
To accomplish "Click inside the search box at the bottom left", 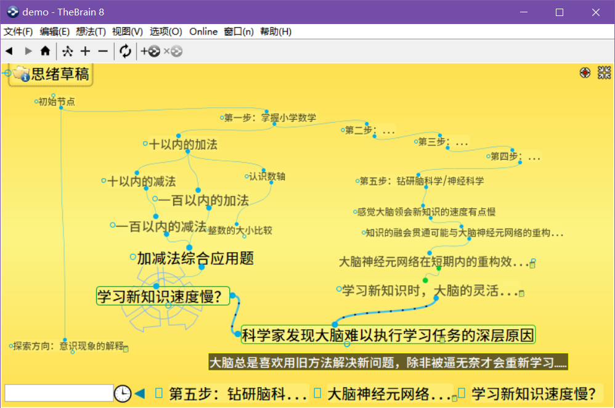I will (x=59, y=393).
